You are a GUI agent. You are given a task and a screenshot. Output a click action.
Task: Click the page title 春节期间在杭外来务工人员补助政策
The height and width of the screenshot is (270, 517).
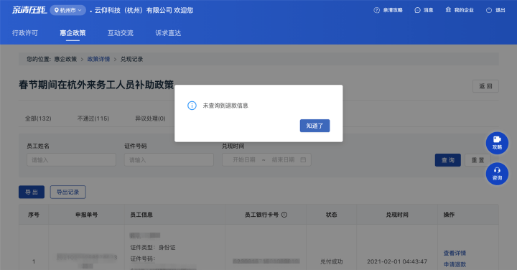[x=96, y=85]
